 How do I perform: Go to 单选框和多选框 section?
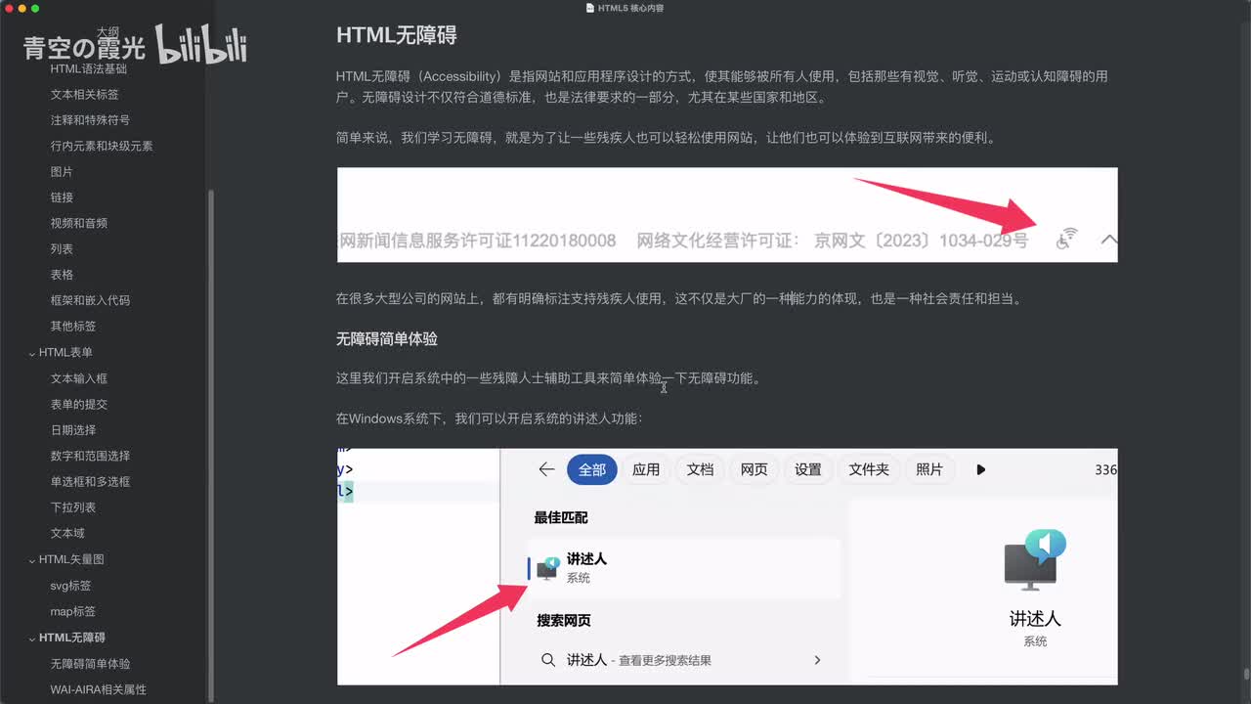[90, 482]
